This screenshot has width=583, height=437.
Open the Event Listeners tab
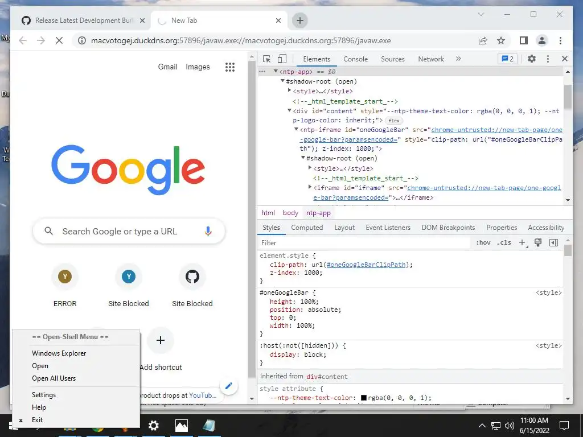(x=388, y=228)
